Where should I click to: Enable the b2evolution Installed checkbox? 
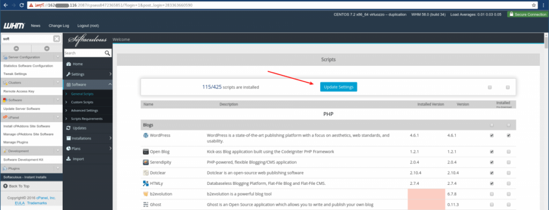coord(492,194)
